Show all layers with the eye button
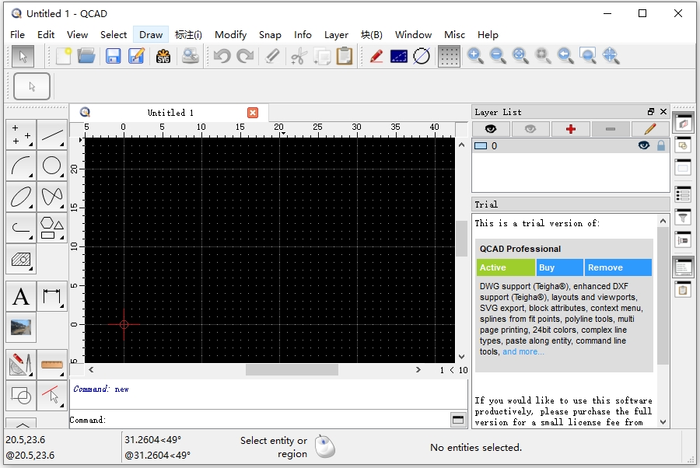 (x=491, y=129)
